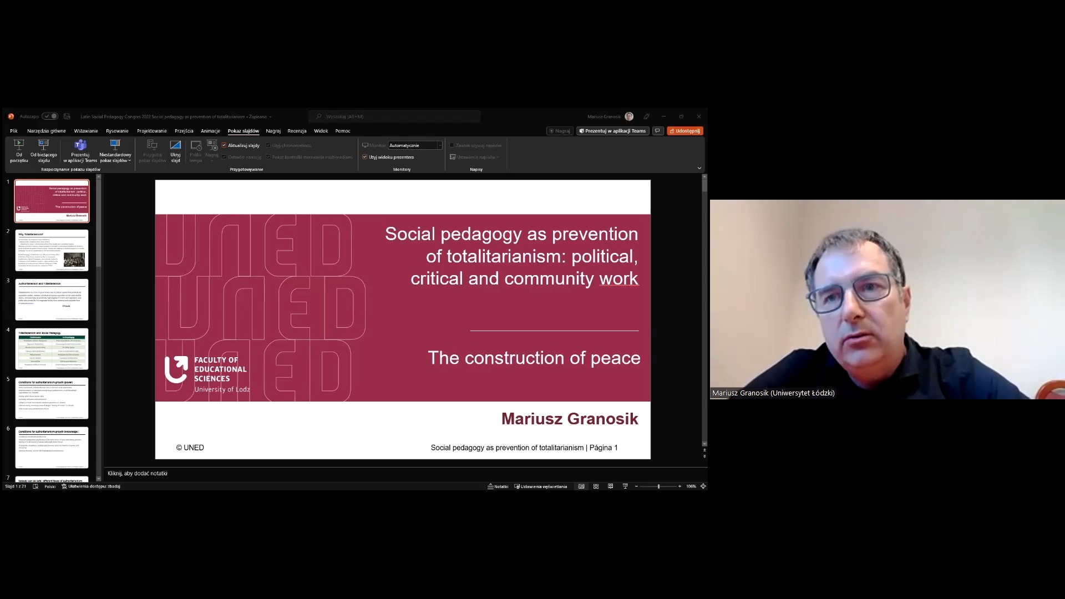The height and width of the screenshot is (599, 1065).
Task: Click the pen icon in title bar
Action: pyautogui.click(x=646, y=116)
